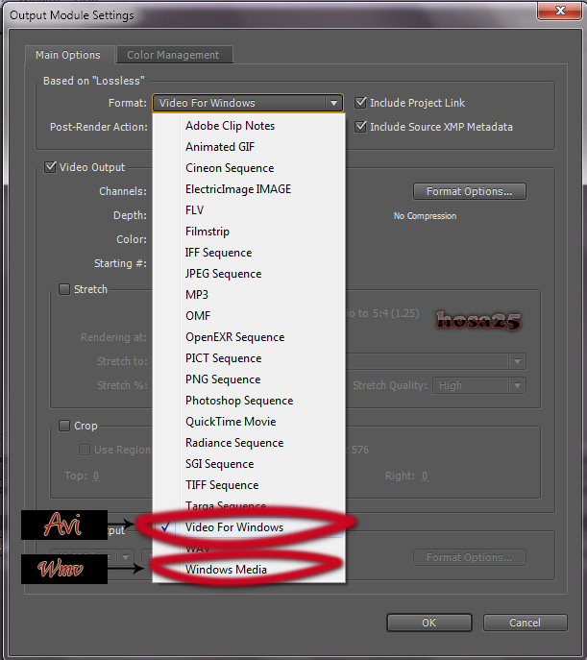The width and height of the screenshot is (587, 660).
Task: Select PNG Sequence format
Action: (249, 379)
